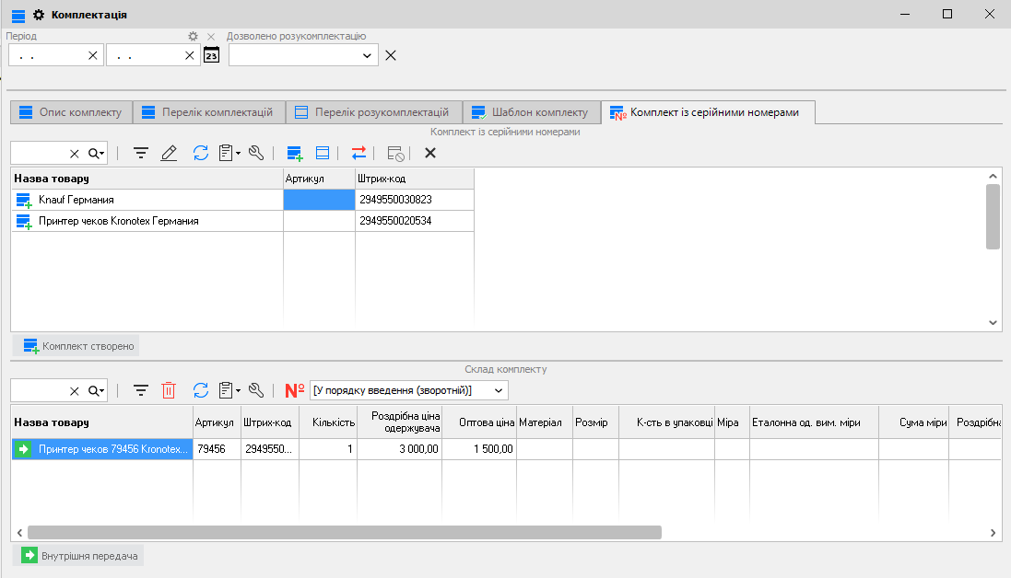Click the red serial number № icon
This screenshot has width=1011, height=578.
[x=294, y=391]
